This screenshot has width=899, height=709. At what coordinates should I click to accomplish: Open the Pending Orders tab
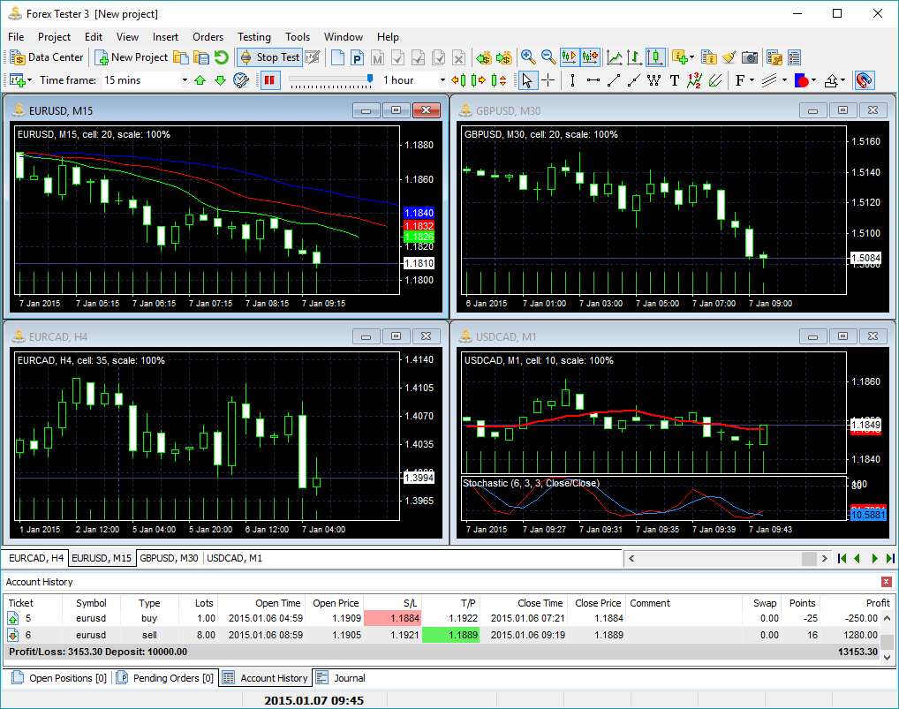(x=165, y=678)
